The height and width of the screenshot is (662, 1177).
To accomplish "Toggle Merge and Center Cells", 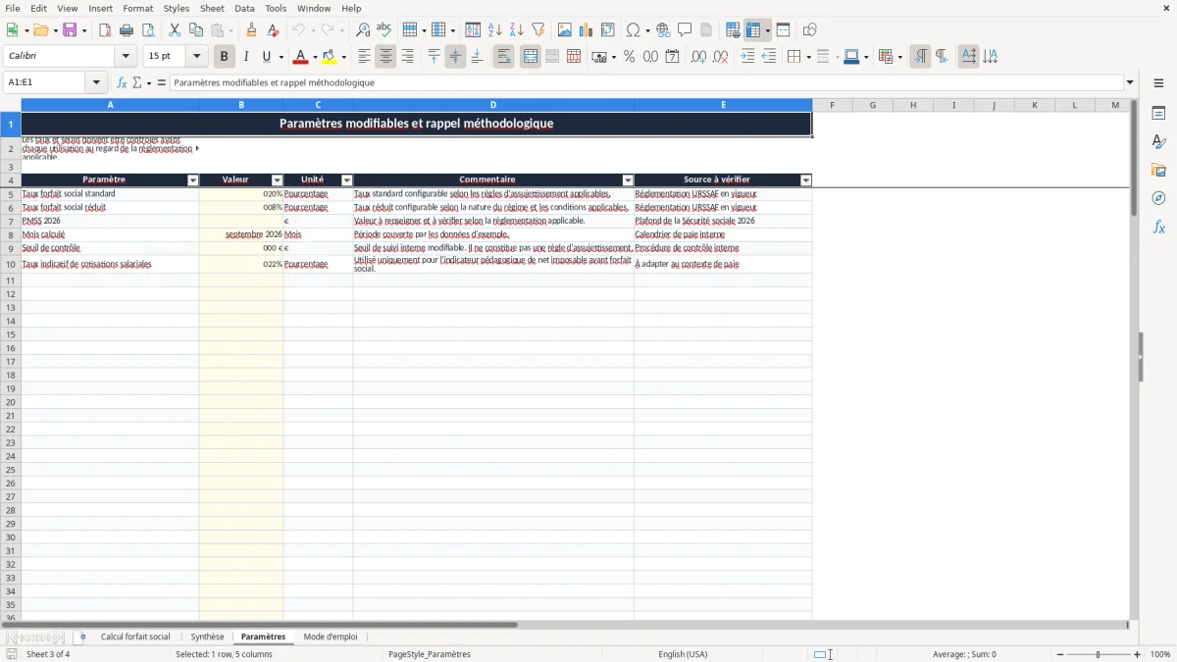I will 531,57.
